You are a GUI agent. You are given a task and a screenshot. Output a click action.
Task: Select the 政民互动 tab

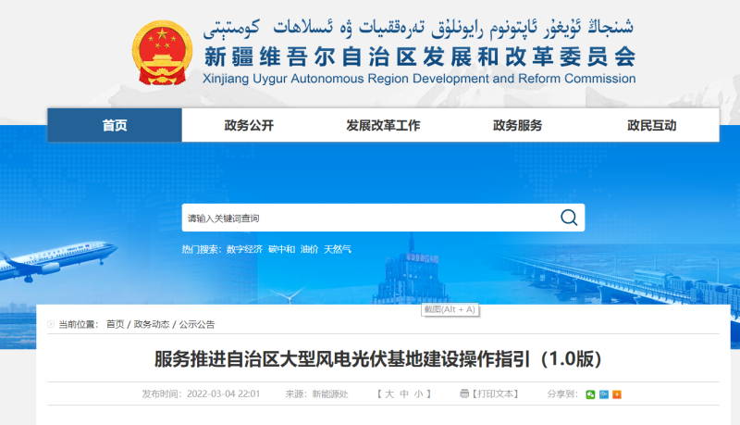pyautogui.click(x=651, y=126)
